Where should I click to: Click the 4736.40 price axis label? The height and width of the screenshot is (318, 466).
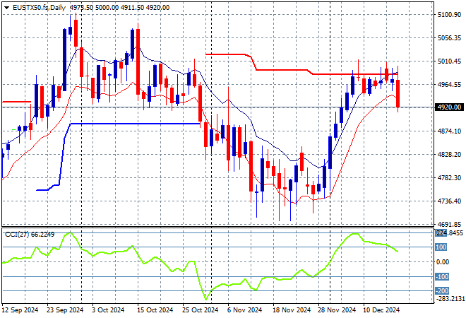coord(449,201)
